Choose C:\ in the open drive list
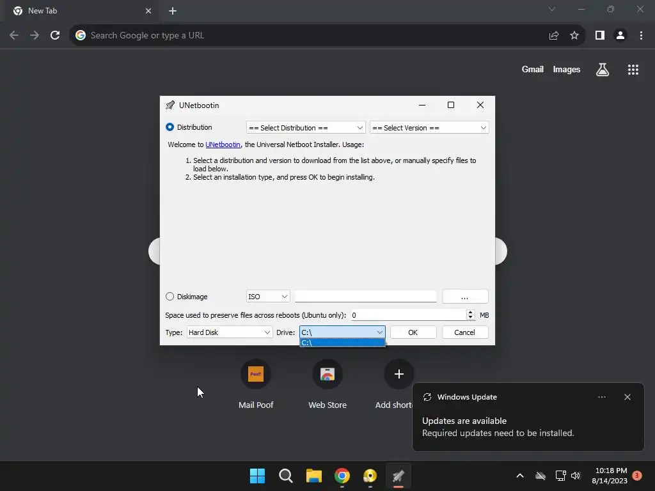Viewport: 655px width, 491px height. [x=342, y=343]
